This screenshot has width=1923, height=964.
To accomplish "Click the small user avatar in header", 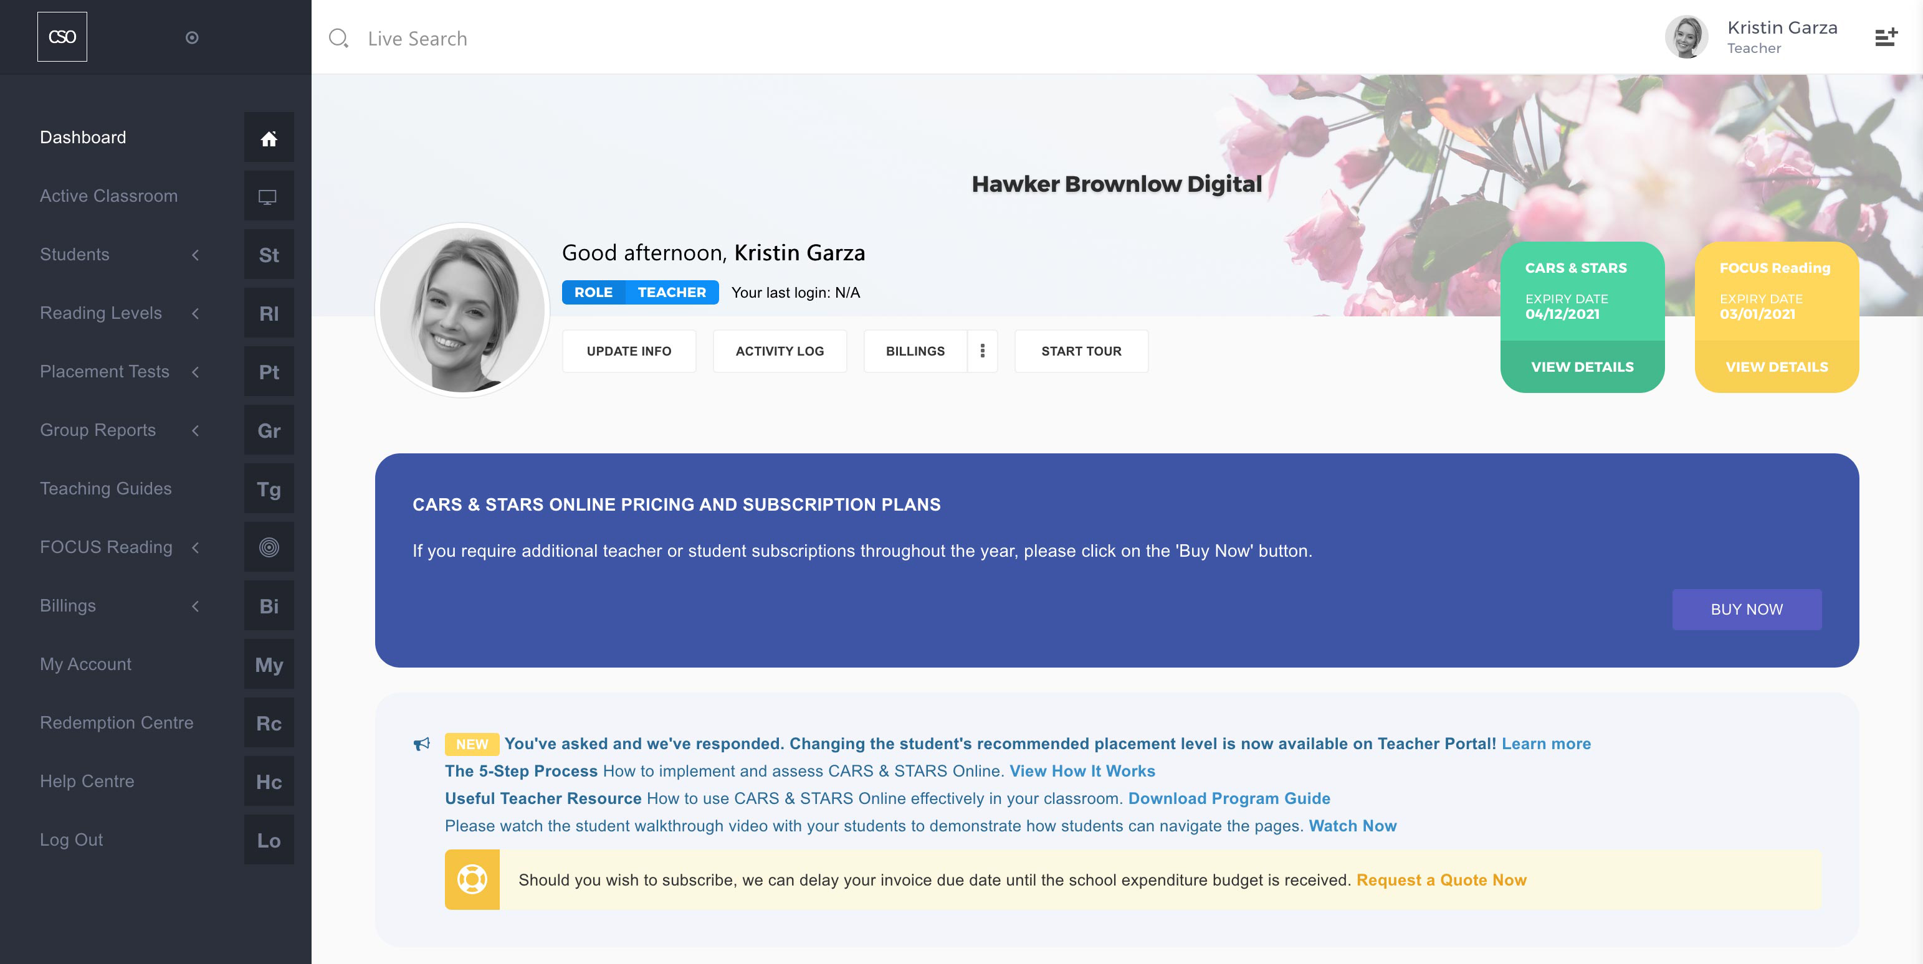I will coord(1686,37).
